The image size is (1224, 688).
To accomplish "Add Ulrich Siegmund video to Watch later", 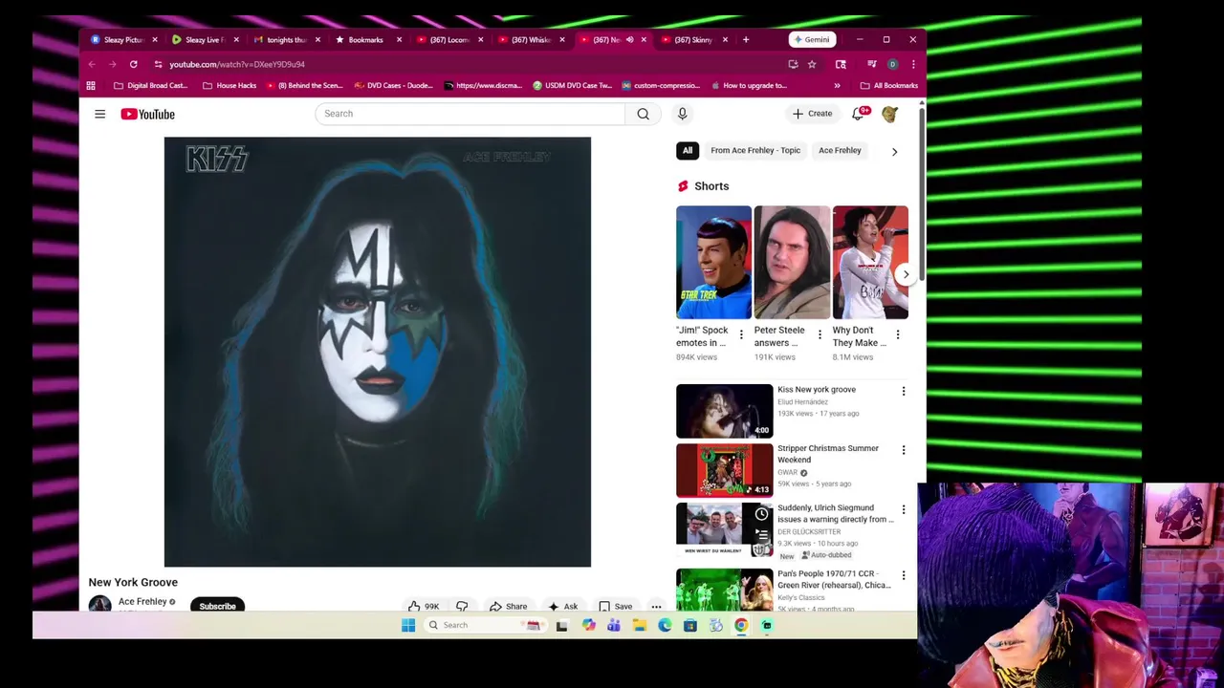I will (x=761, y=514).
